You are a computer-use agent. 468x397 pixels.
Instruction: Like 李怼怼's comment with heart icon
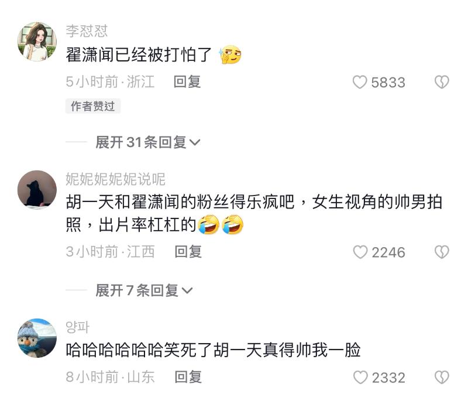[360, 82]
